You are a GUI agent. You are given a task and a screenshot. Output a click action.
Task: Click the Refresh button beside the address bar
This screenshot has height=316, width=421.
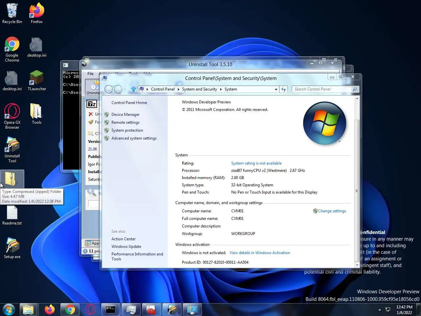coord(284,89)
